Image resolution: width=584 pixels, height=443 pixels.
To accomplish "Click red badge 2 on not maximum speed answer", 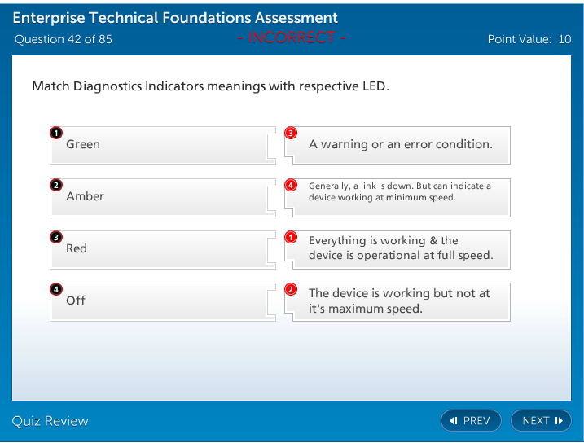I will (x=291, y=289).
